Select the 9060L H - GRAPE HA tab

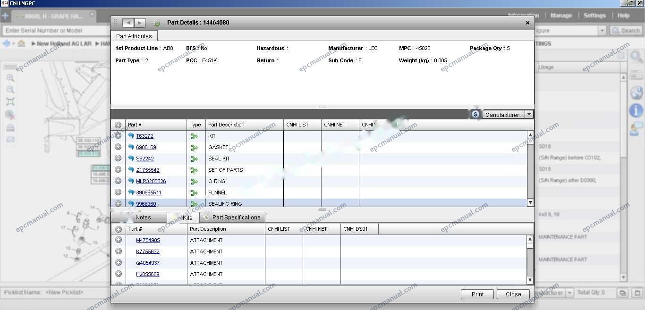[53, 16]
